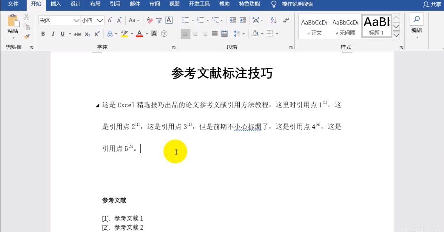Toggle bold formatting

43,34
